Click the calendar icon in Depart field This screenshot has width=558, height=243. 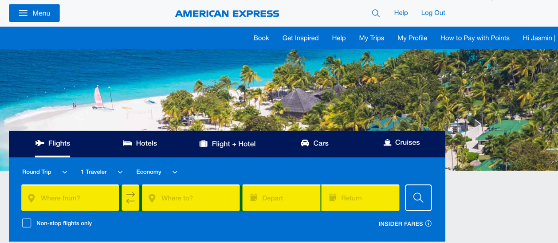(x=254, y=198)
